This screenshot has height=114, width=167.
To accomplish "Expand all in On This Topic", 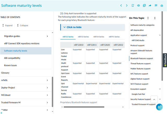I will (x=148, y=18).
